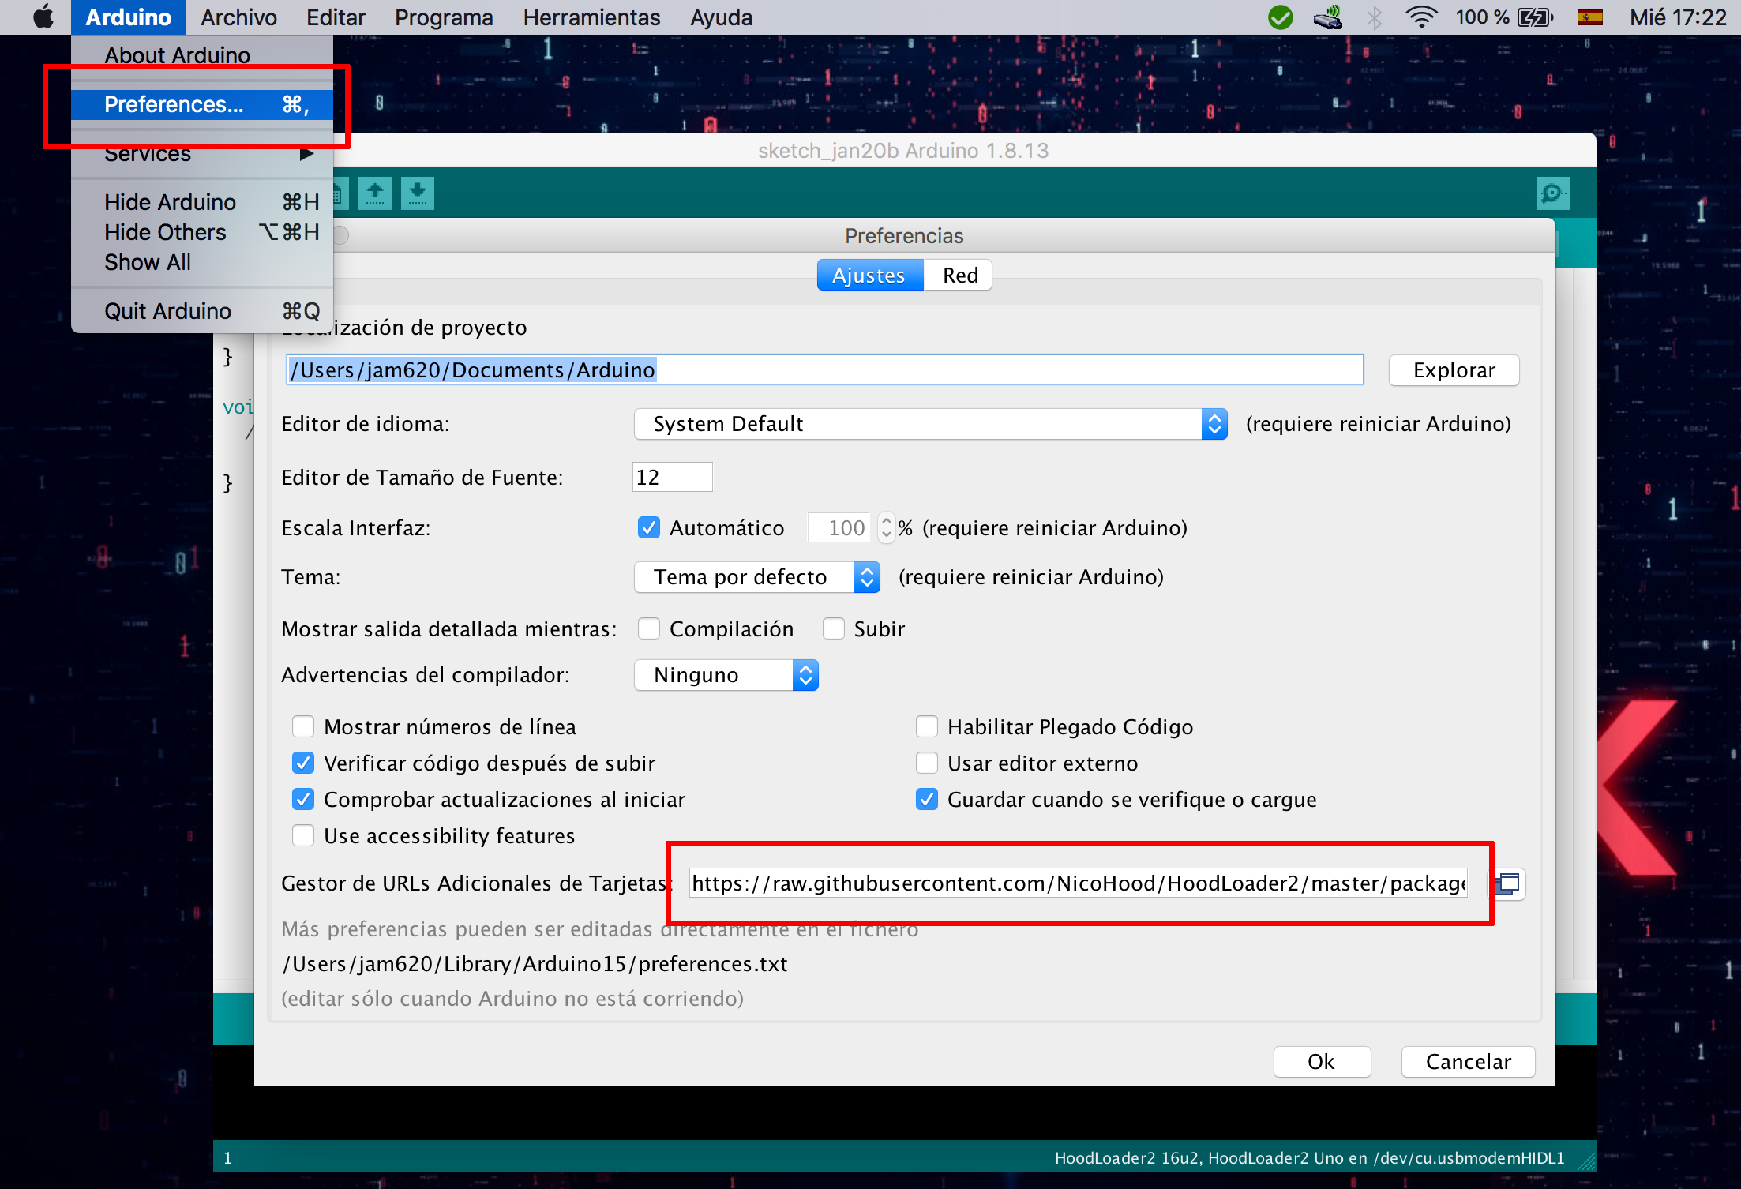Open Spanish flag input source menu
Screen dimensions: 1741x1189
click(1589, 17)
